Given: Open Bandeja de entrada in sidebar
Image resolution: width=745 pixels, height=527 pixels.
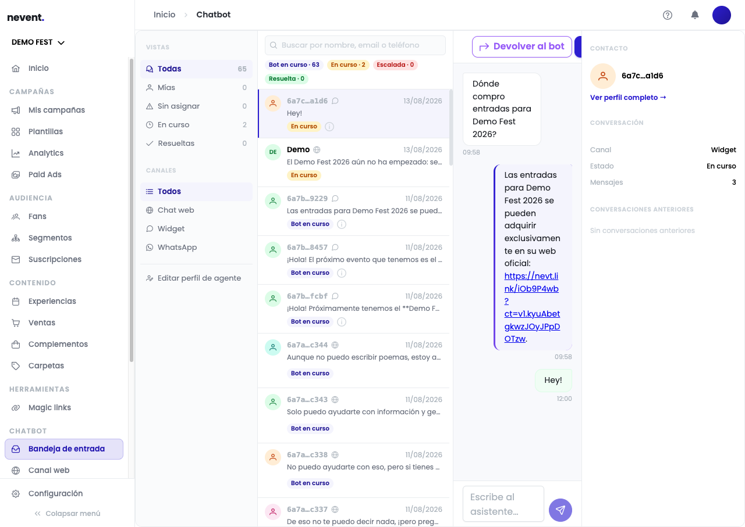Looking at the screenshot, I should click(x=64, y=449).
